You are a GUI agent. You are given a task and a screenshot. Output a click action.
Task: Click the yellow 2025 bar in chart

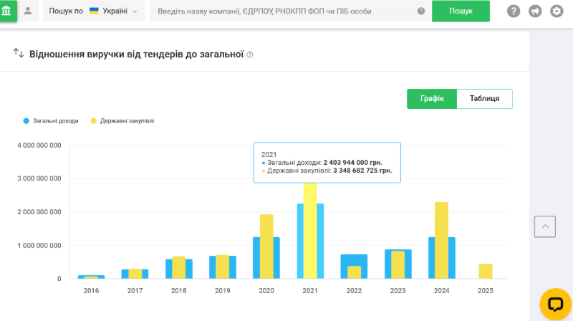click(486, 271)
